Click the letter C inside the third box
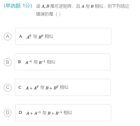Image resolution: width=140 pixels, height=126 pixels. pyautogui.click(x=20, y=87)
